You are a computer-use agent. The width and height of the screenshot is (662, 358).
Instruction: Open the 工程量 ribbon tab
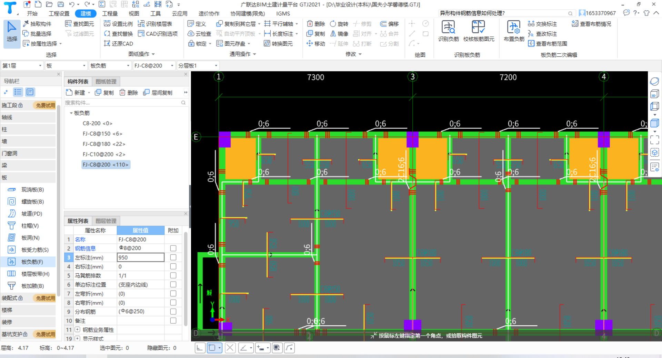pos(110,13)
